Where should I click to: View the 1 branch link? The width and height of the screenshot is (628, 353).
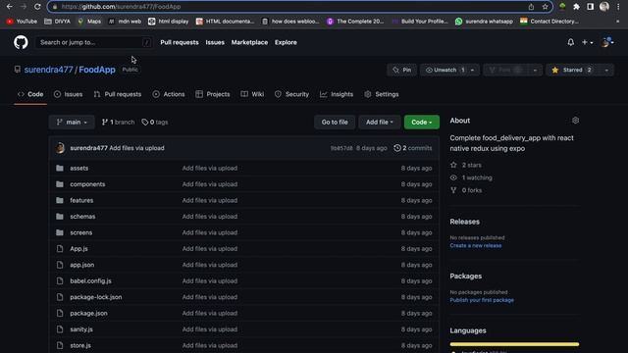pyautogui.click(x=118, y=122)
